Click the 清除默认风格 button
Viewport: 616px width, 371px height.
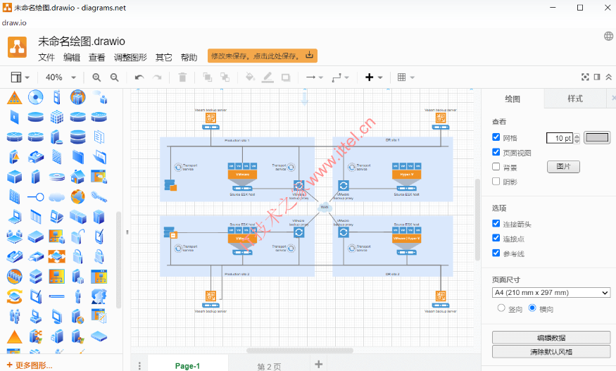(551, 352)
